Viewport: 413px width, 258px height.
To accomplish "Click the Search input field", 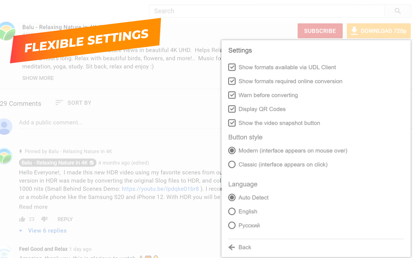I will coord(267,11).
